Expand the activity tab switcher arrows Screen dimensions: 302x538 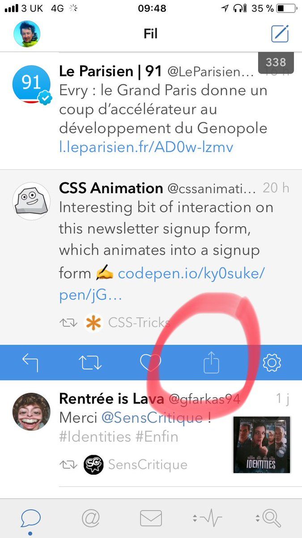click(195, 519)
